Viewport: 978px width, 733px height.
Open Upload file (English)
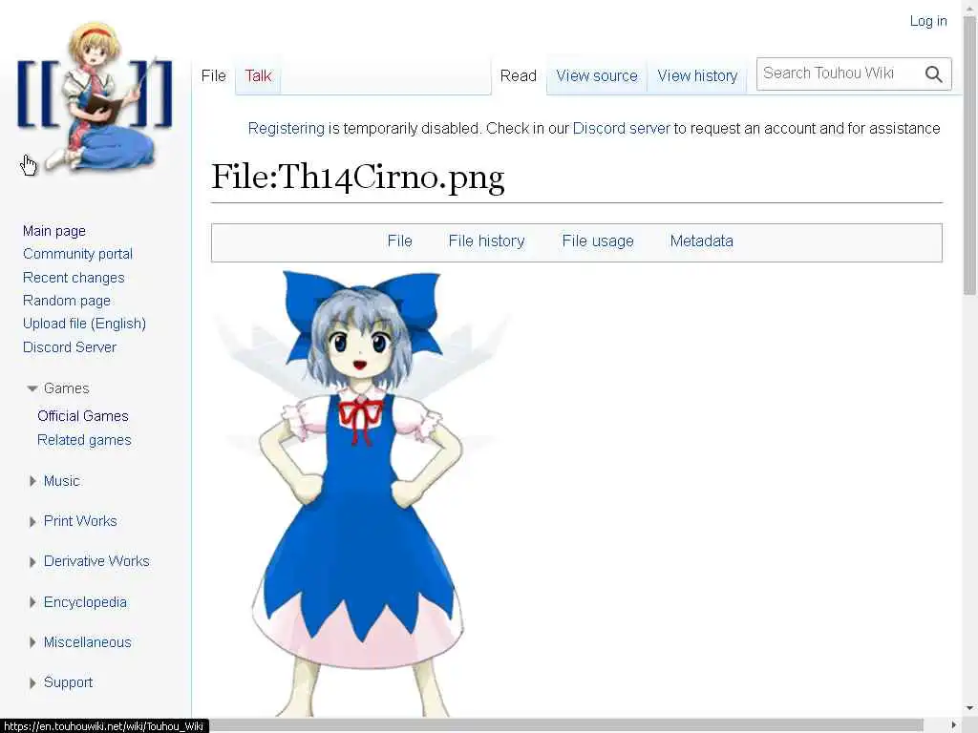click(84, 324)
